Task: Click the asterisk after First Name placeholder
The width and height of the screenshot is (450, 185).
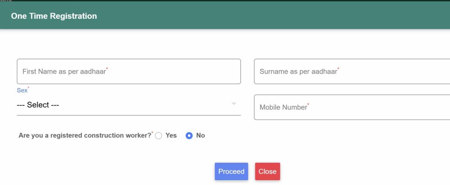Action: tap(107, 69)
